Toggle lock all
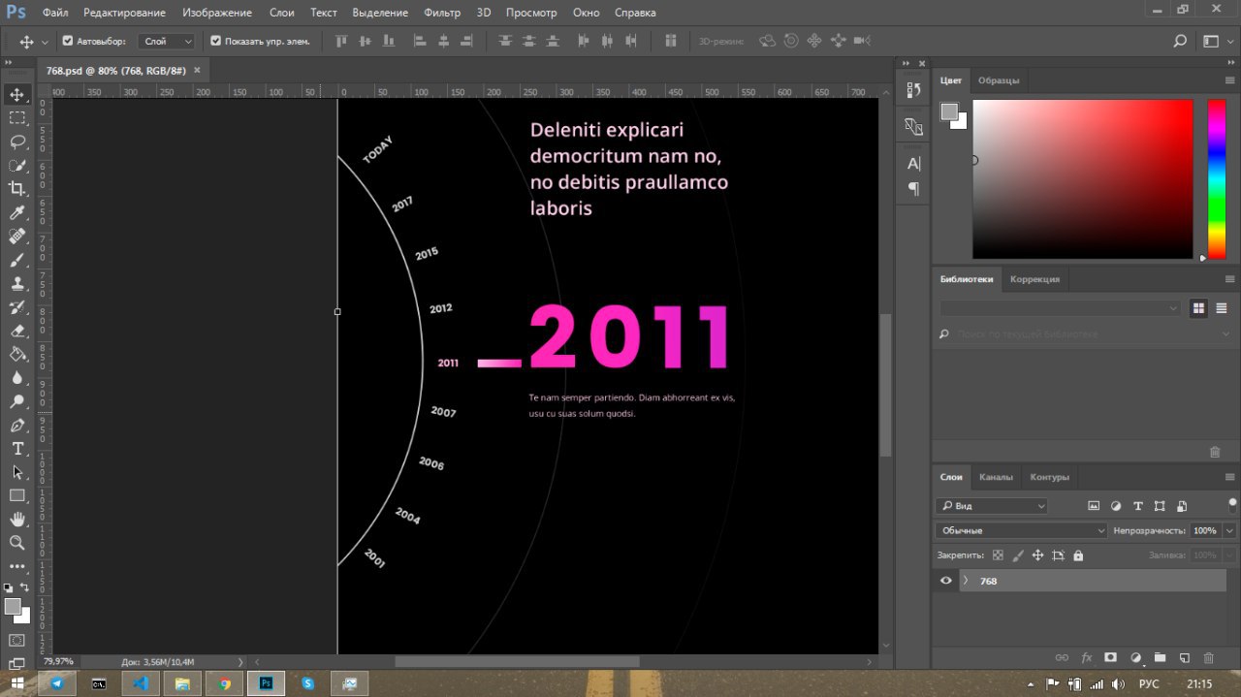This screenshot has width=1241, height=697. 1078,555
